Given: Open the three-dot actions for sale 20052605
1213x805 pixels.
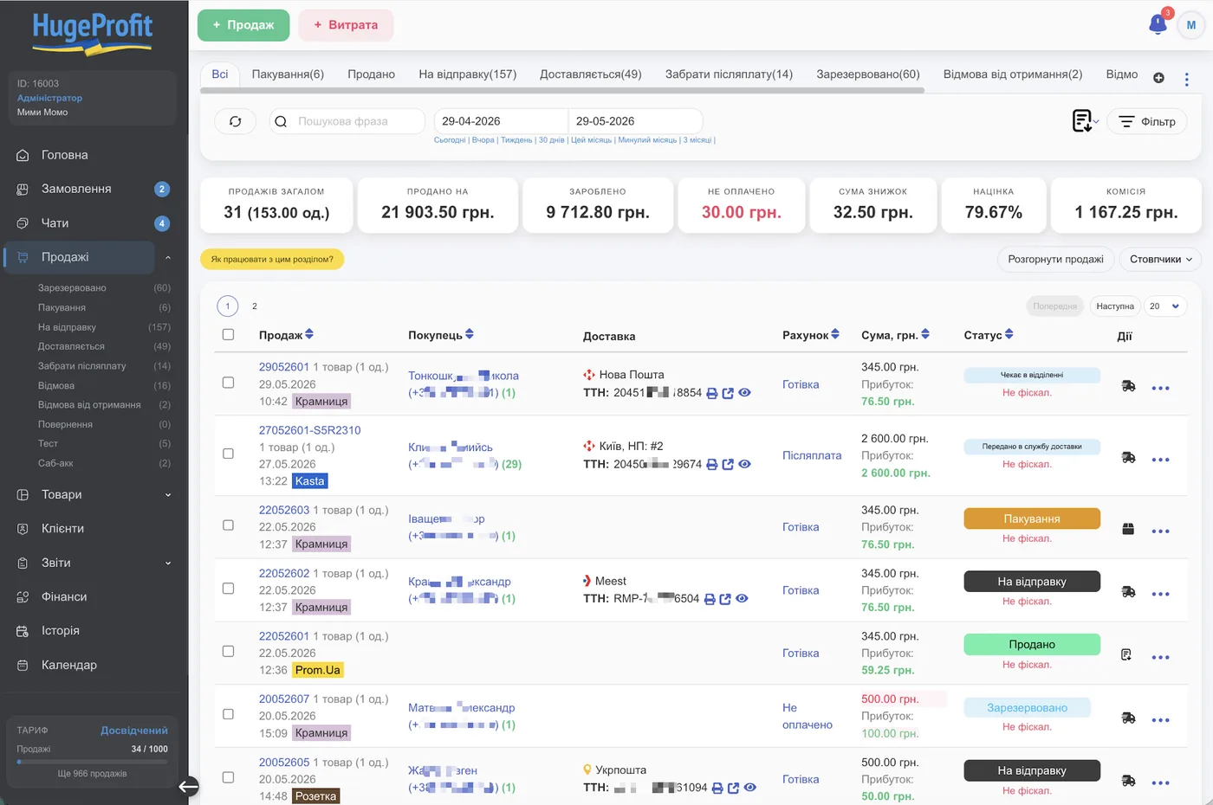Looking at the screenshot, I should 1160,783.
